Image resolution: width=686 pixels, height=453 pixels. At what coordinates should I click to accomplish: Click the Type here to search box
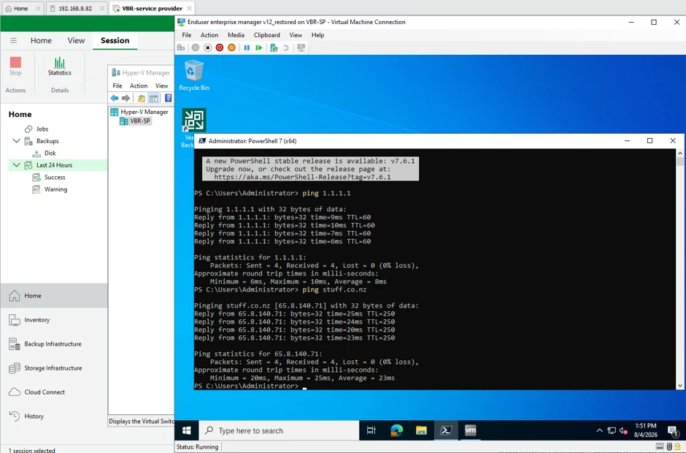[279, 430]
